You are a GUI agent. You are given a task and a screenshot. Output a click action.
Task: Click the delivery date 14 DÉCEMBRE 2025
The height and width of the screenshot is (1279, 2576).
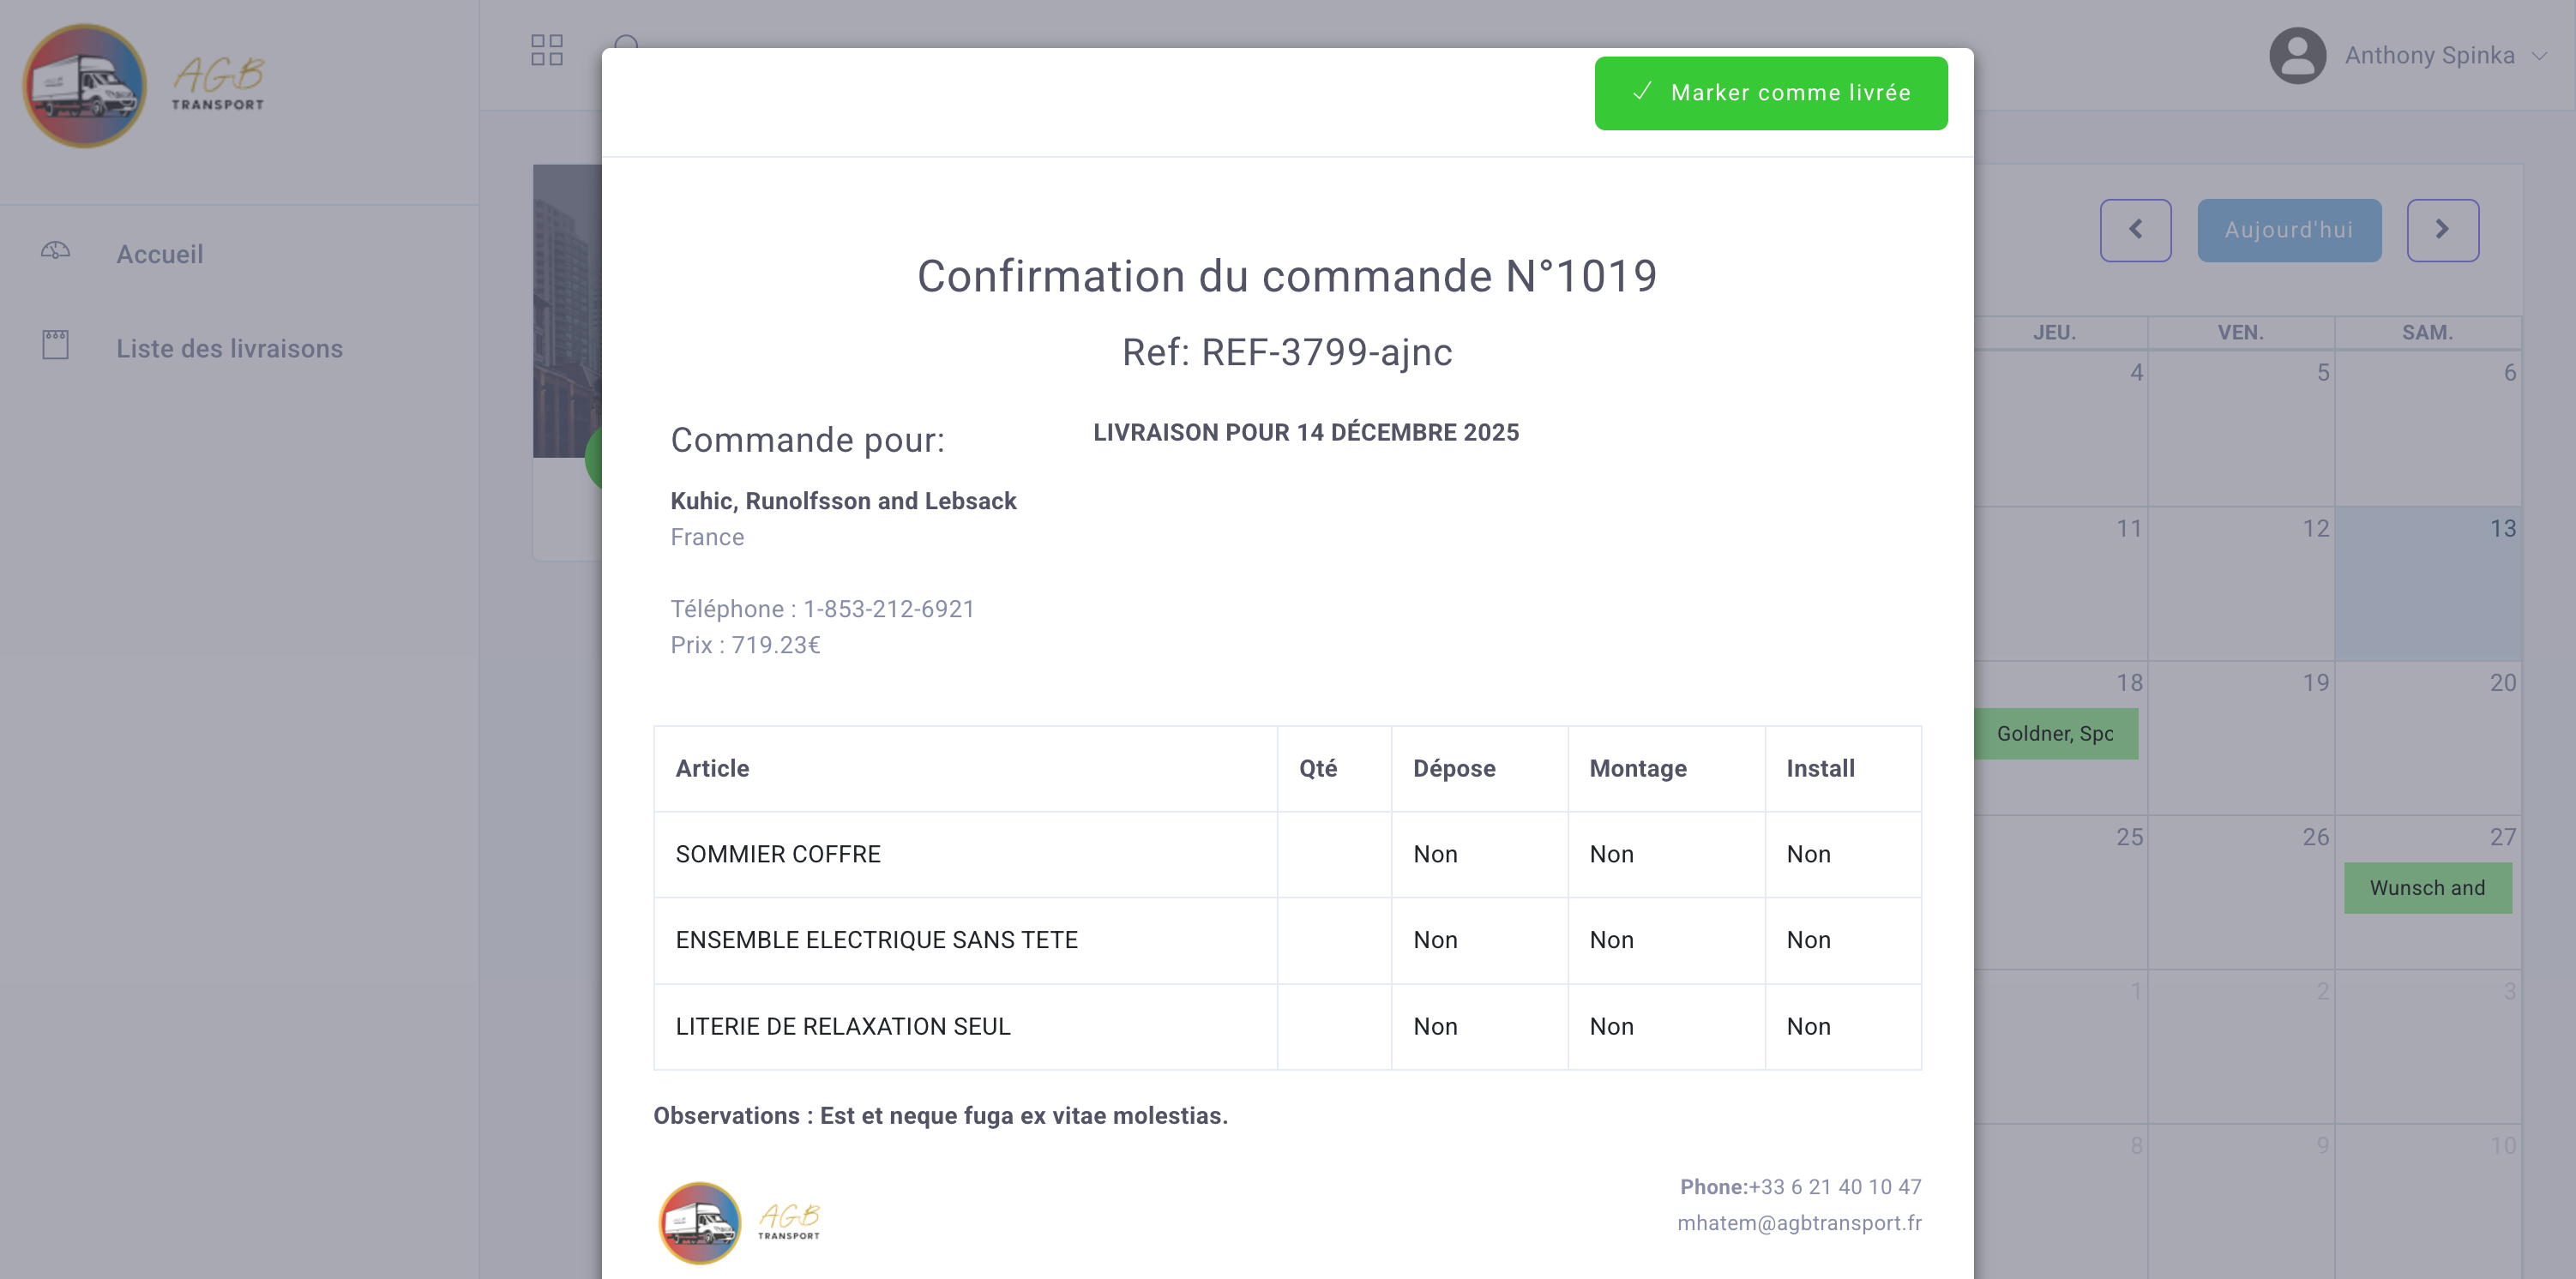[x=1407, y=433]
